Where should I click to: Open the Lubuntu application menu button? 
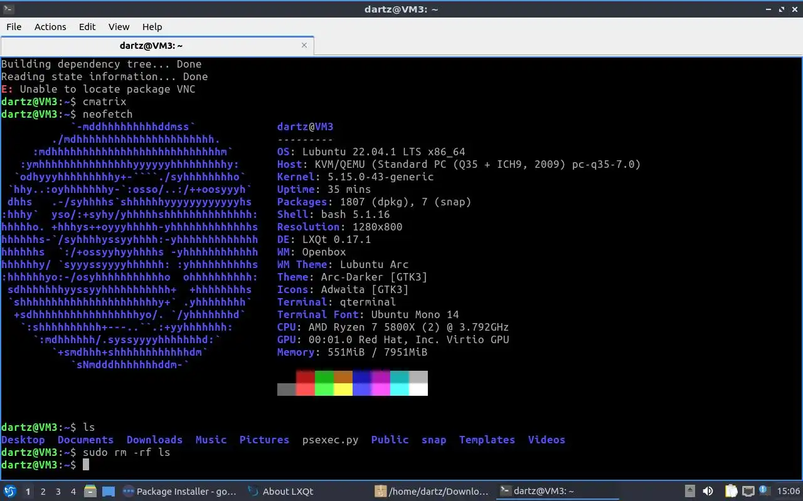click(10, 491)
